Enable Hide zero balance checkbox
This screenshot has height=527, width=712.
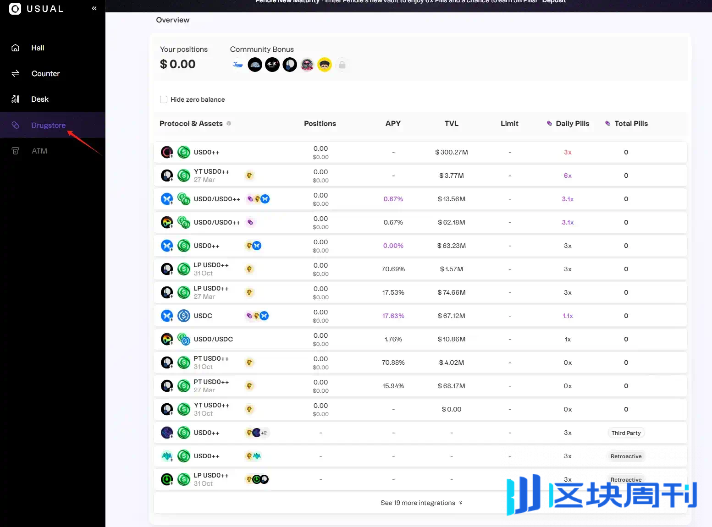click(164, 99)
